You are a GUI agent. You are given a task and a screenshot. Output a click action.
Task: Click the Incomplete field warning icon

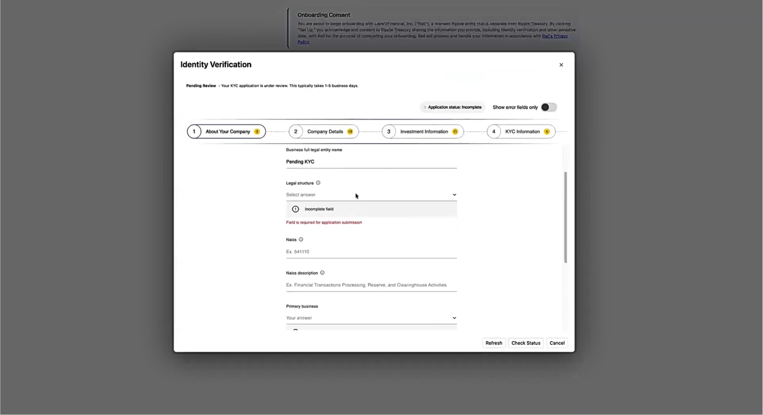point(295,209)
